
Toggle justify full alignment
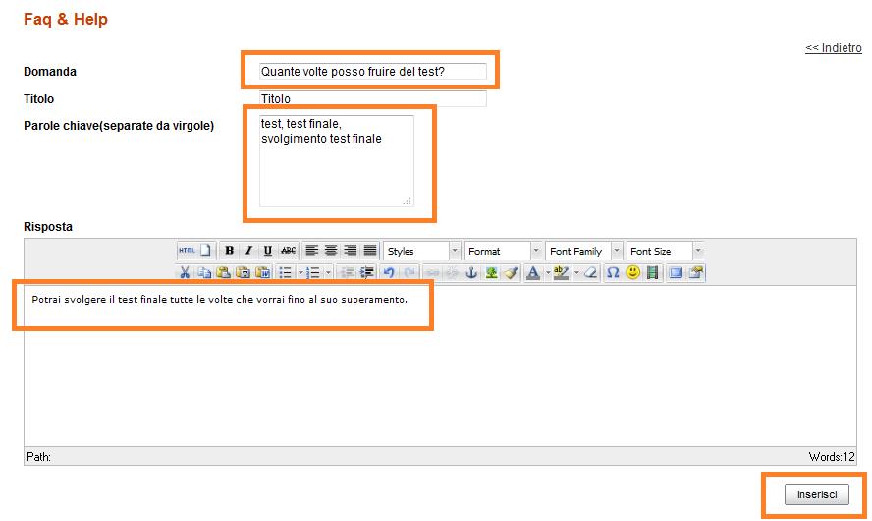370,251
